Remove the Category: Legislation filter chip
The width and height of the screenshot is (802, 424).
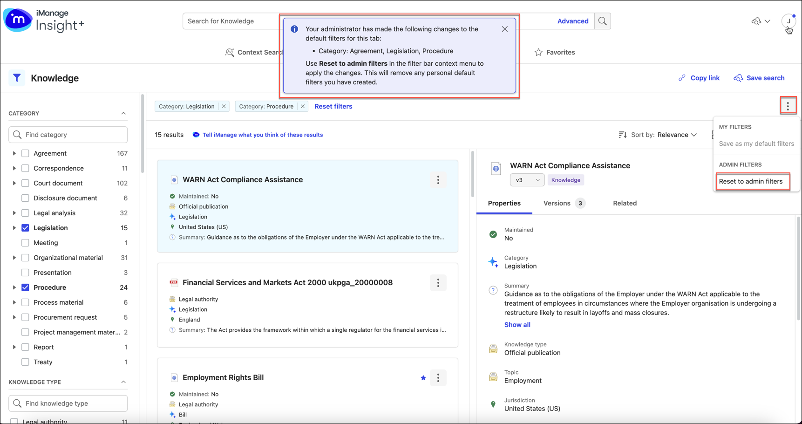coord(224,106)
